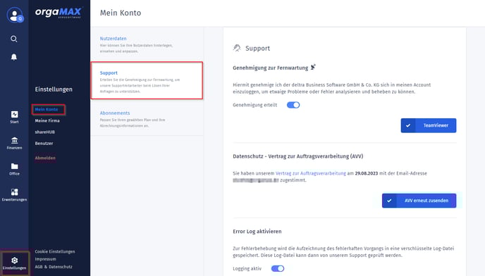Open AGB & Datenschutz link
Image resolution: width=485 pixels, height=276 pixels.
click(54, 267)
